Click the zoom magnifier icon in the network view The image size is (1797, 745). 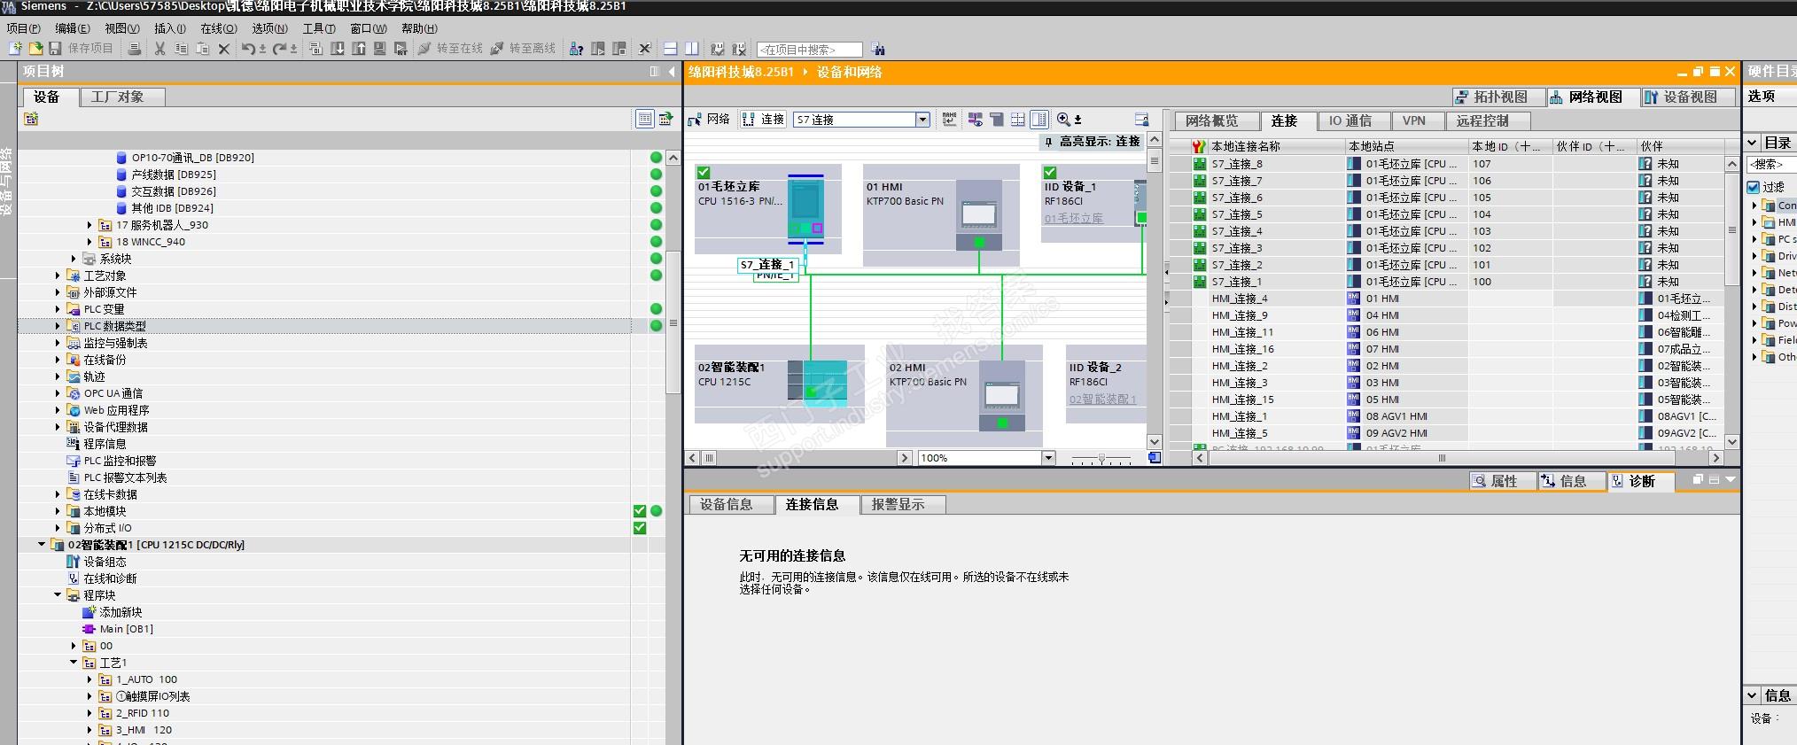pyautogui.click(x=1063, y=119)
